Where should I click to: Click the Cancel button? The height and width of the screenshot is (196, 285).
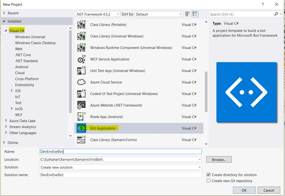pyautogui.click(x=269, y=190)
